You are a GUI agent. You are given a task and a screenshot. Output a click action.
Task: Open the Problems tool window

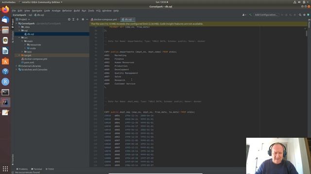pos(22,169)
